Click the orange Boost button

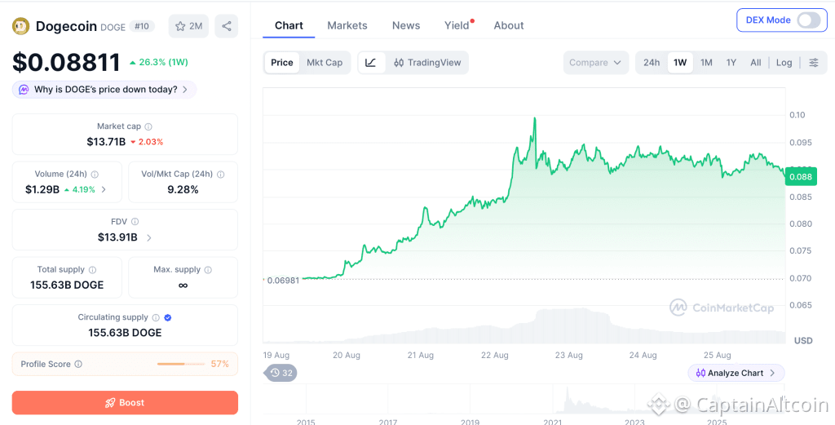click(125, 403)
